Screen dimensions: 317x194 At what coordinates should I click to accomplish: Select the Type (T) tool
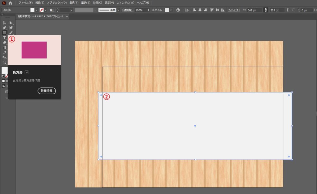pos(5,37)
